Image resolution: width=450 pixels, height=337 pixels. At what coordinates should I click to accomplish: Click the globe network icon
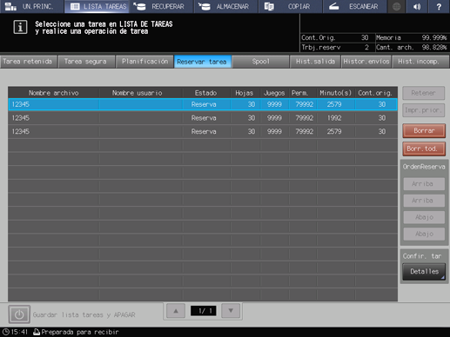(396, 6)
